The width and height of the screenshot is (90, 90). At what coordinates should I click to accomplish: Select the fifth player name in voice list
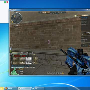[84, 24]
